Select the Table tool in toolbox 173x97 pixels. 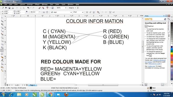[2, 54]
